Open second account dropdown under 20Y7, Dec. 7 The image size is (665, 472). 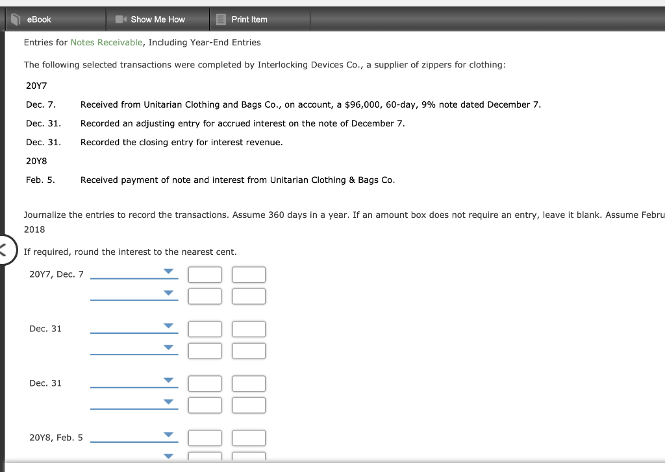point(134,294)
